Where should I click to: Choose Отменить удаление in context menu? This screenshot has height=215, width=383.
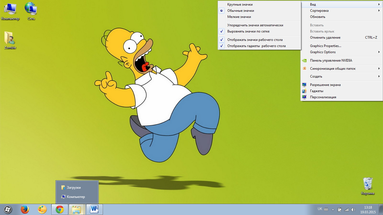click(x=342, y=38)
